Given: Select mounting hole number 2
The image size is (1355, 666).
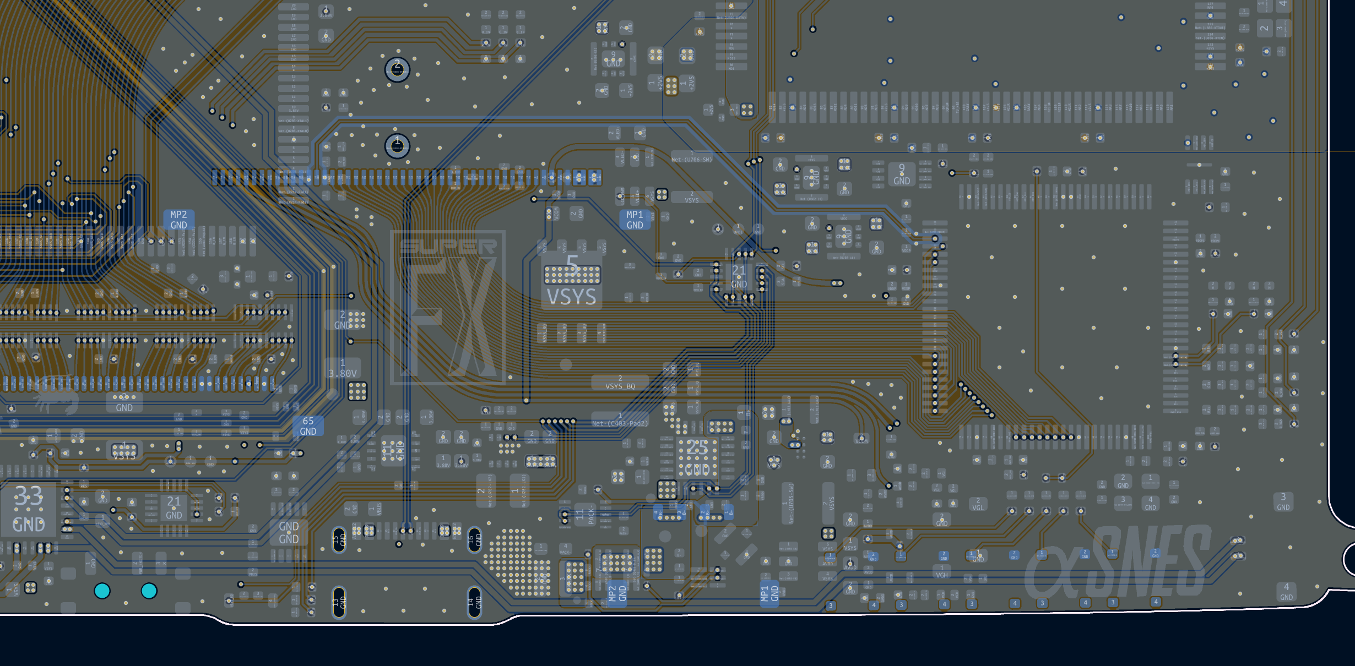Looking at the screenshot, I should [397, 70].
